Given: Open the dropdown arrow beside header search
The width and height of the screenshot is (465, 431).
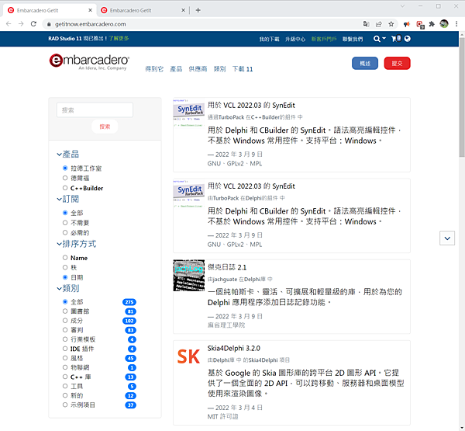Looking at the screenshot, I should point(384,38).
